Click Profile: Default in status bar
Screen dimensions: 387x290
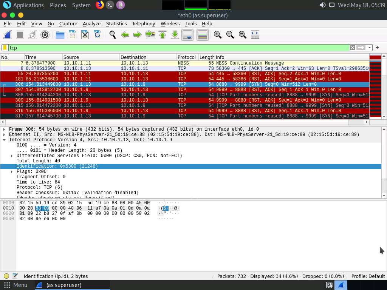pos(368,276)
